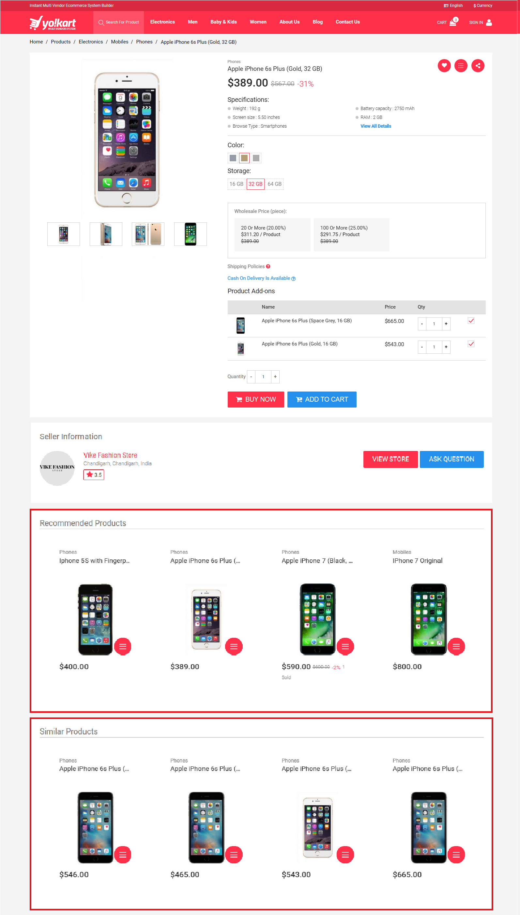Select the gold color swatch

coord(244,158)
